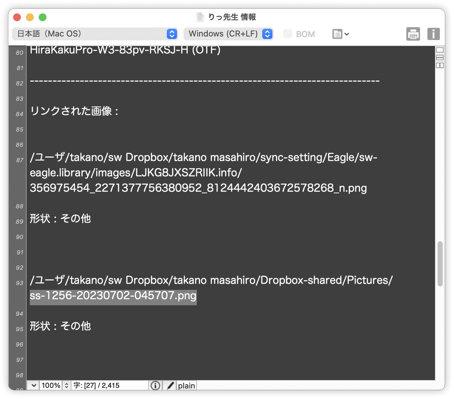Change line endings via the Windows (CR+LF) dropdown
The width and height of the screenshot is (454, 399).
tap(228, 34)
